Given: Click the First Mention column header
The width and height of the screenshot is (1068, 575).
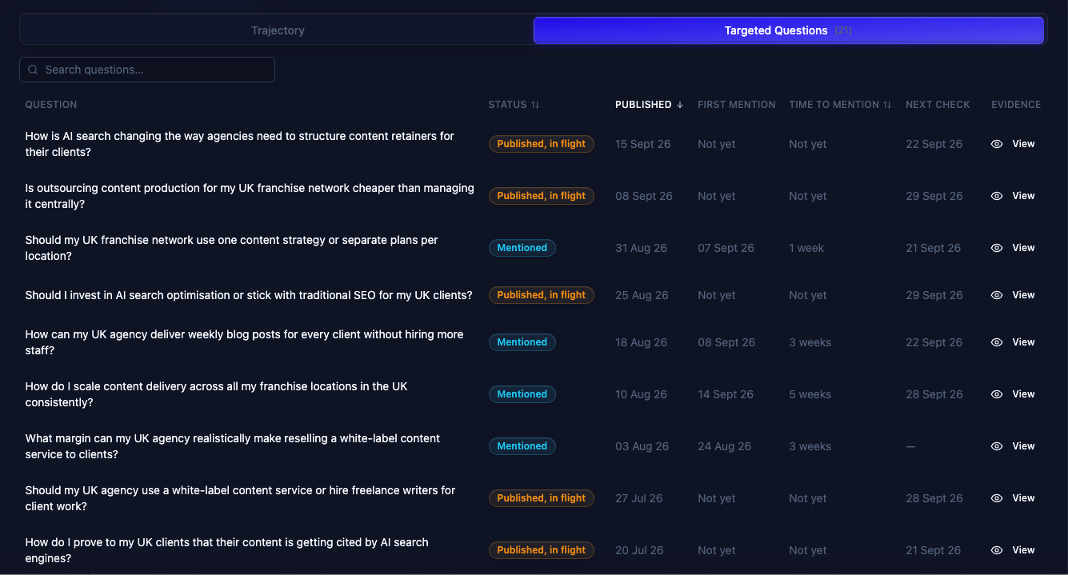Looking at the screenshot, I should pos(736,105).
